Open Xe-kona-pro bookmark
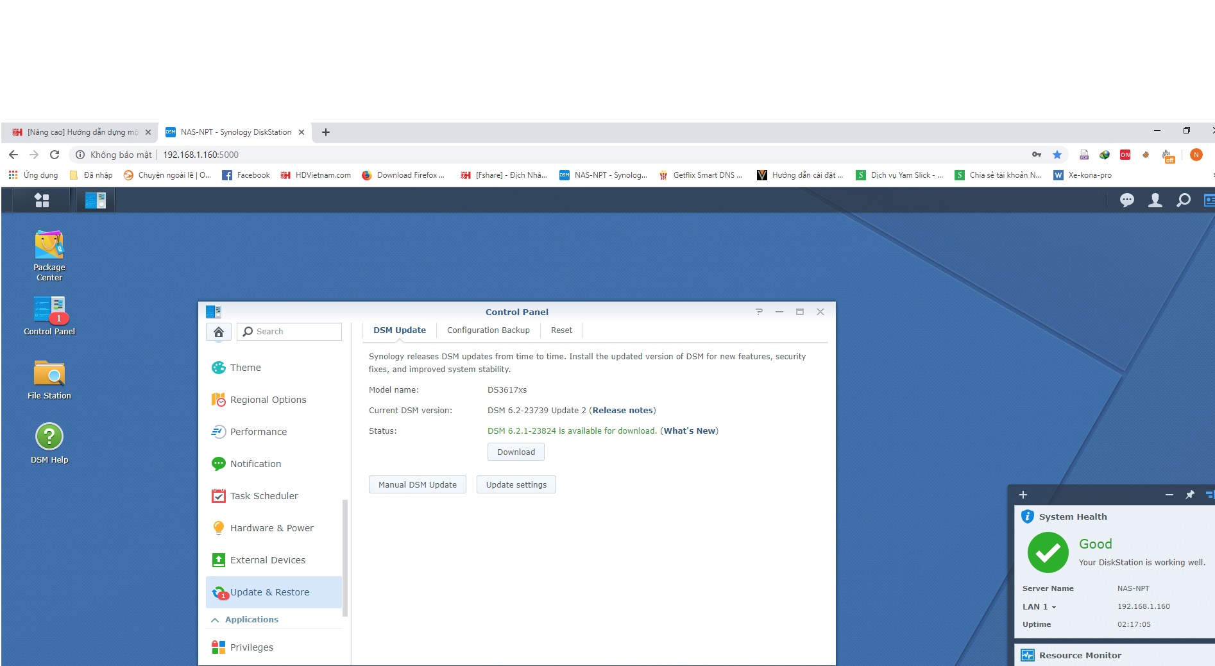Image resolution: width=1215 pixels, height=666 pixels. click(1083, 175)
